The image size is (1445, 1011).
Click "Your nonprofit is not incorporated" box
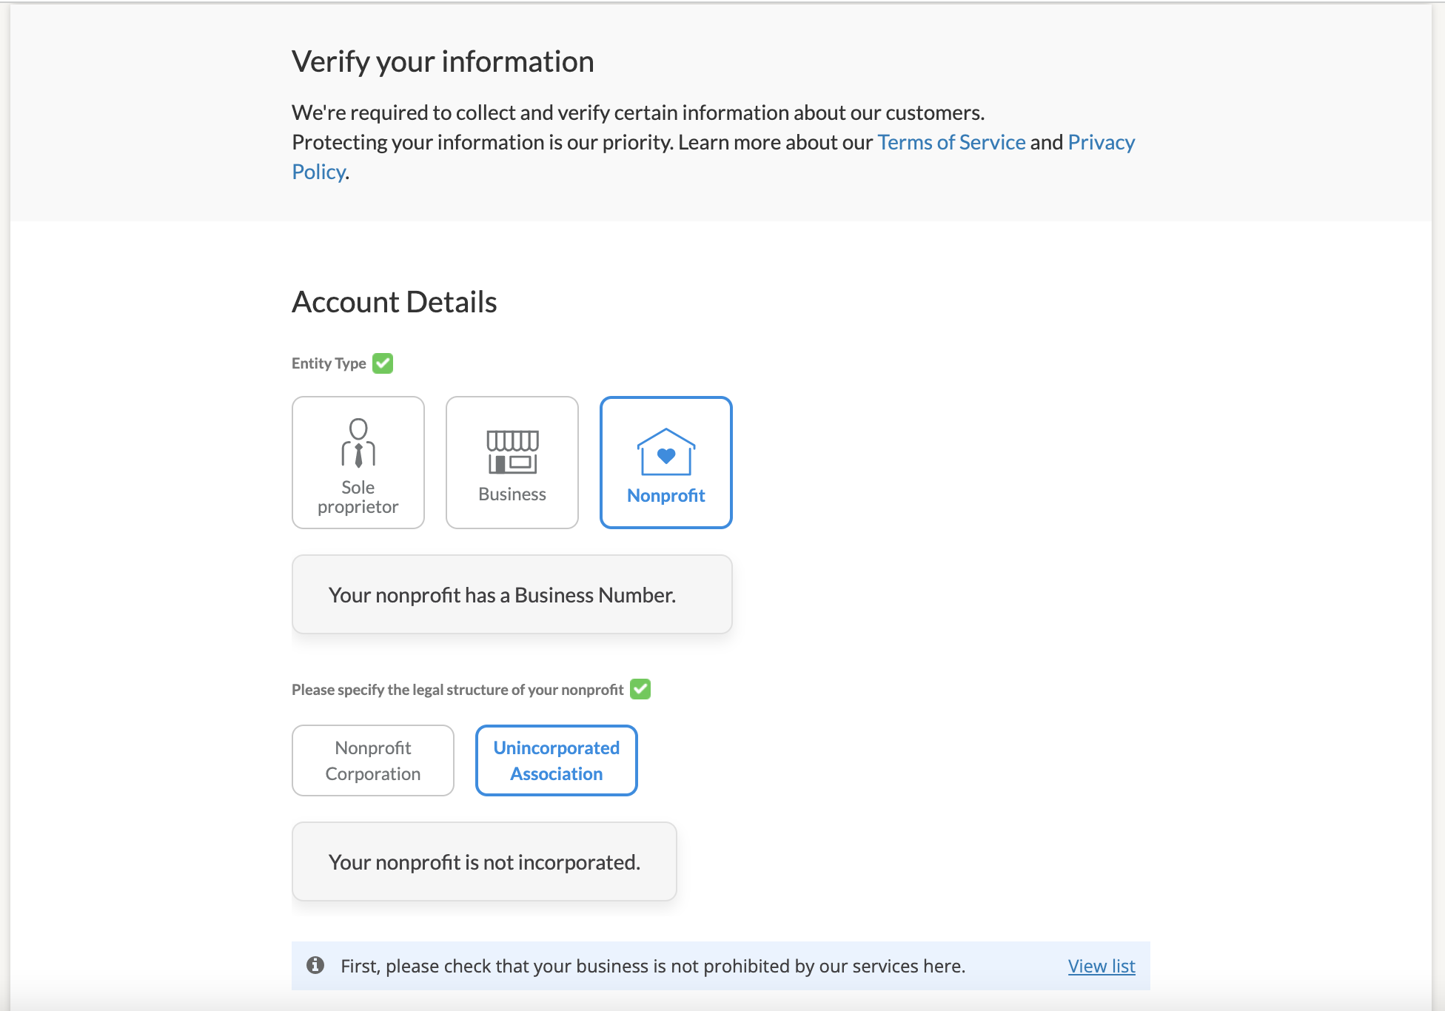coord(484,861)
